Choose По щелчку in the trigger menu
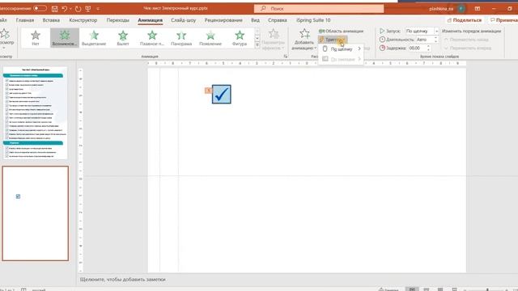 (x=342, y=48)
